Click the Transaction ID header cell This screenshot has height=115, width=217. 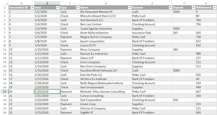21,8
